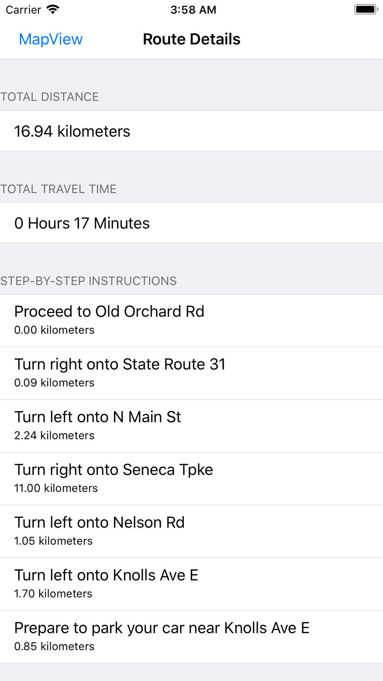Select Prepare to park your car step
Viewport: 383px width, 681px height.
tap(191, 637)
